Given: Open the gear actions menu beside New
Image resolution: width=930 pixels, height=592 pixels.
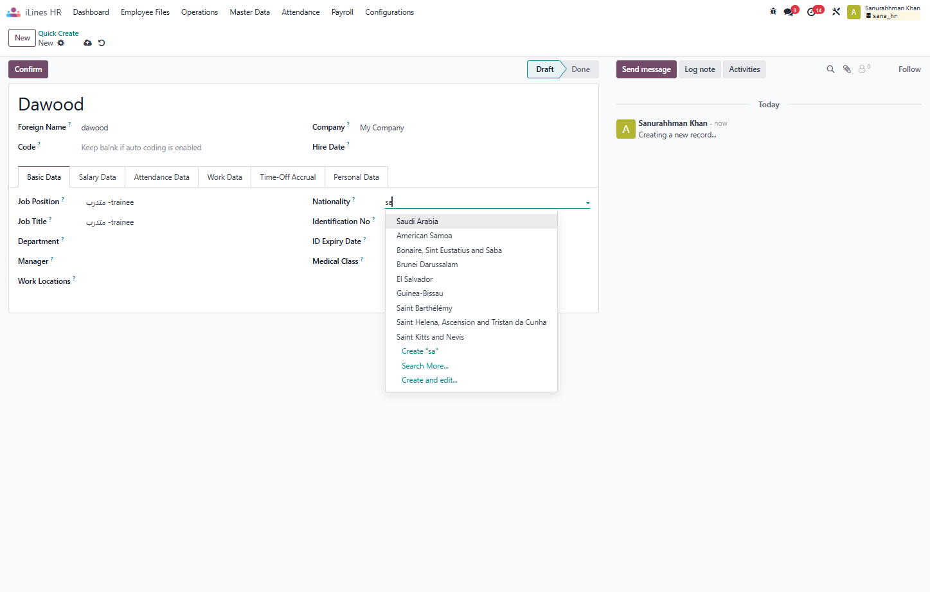Looking at the screenshot, I should [x=61, y=43].
